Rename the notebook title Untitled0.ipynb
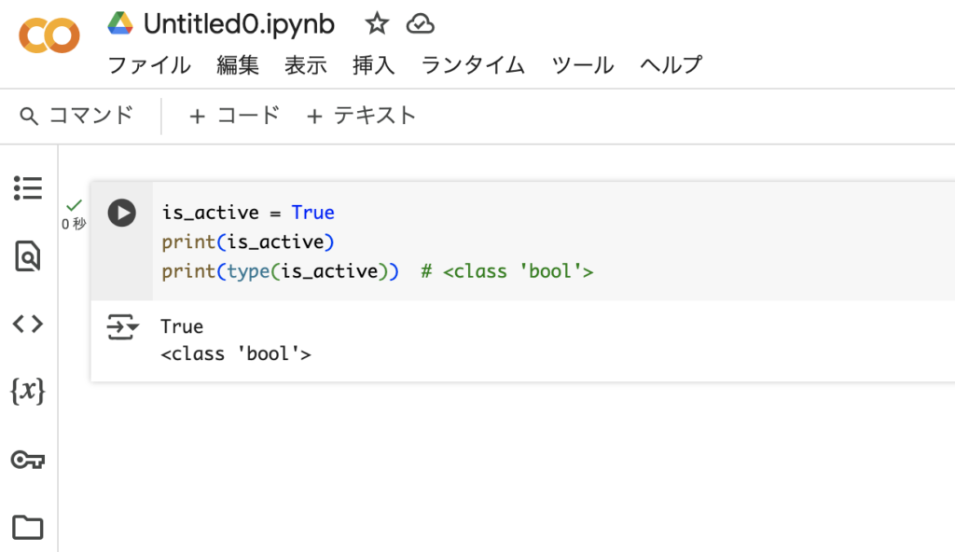 pos(239,24)
